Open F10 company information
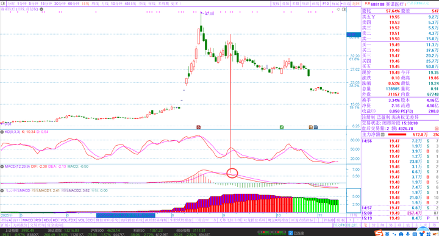 (326, 4)
